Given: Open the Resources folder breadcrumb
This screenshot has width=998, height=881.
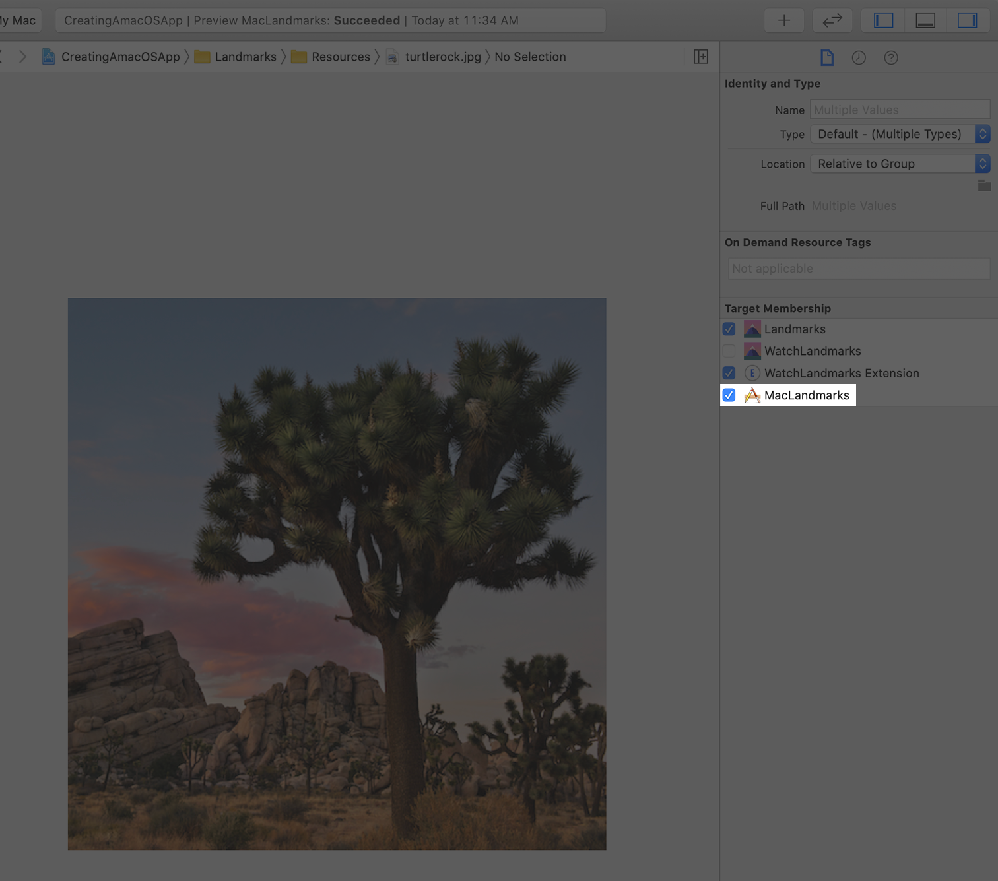Looking at the screenshot, I should (340, 57).
